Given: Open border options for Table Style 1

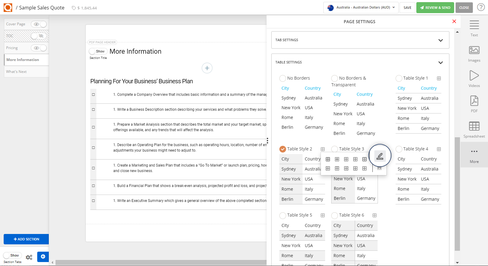Looking at the screenshot, I should tap(439, 78).
